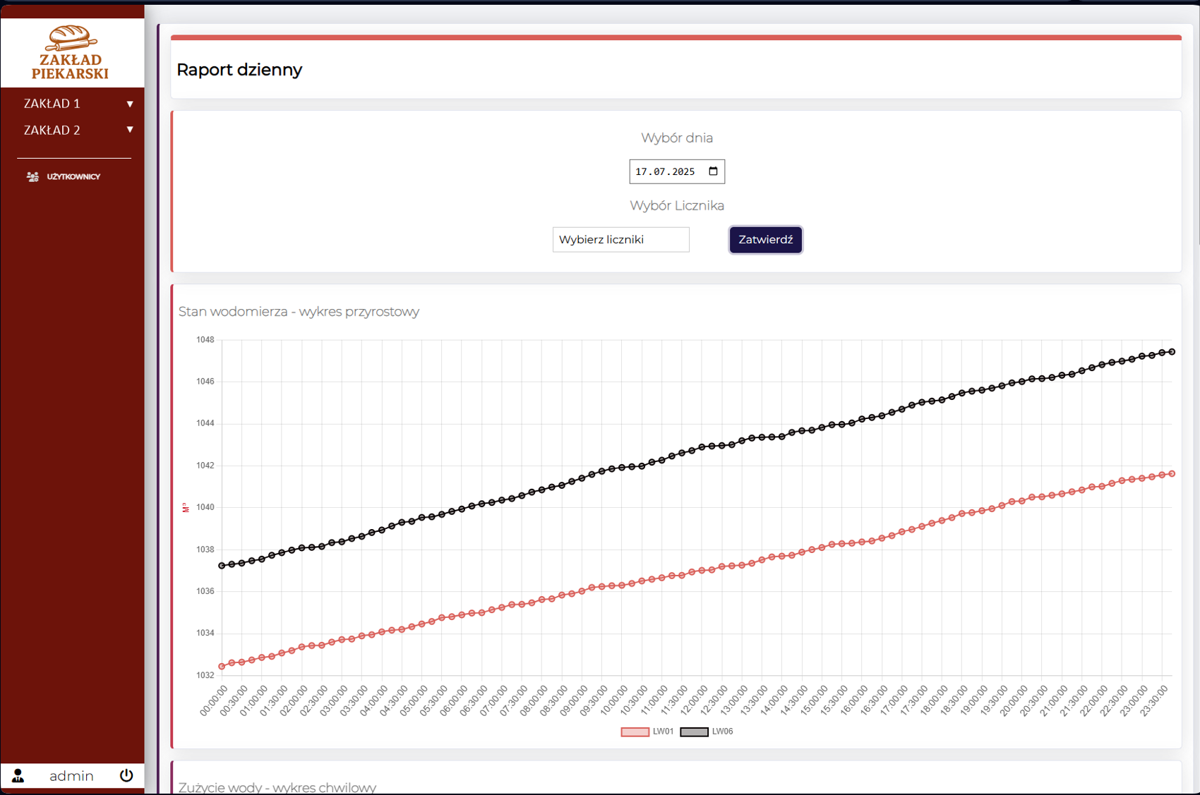Click the first red LW01 data point
Viewport: 1200px width, 795px height.
click(222, 667)
